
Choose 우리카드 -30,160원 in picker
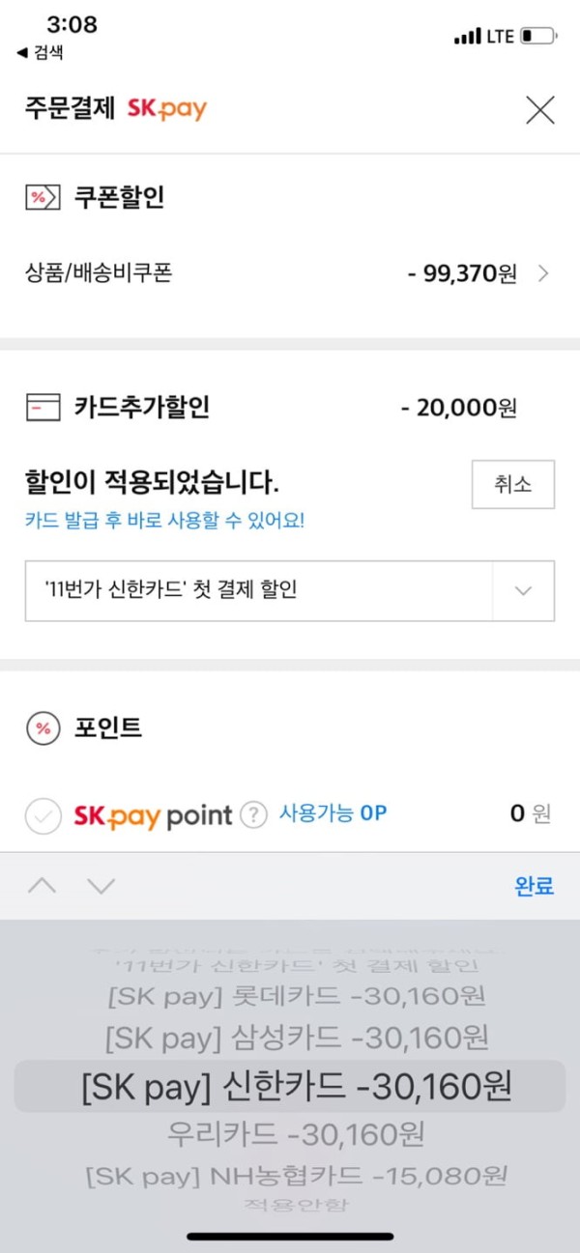click(296, 1134)
